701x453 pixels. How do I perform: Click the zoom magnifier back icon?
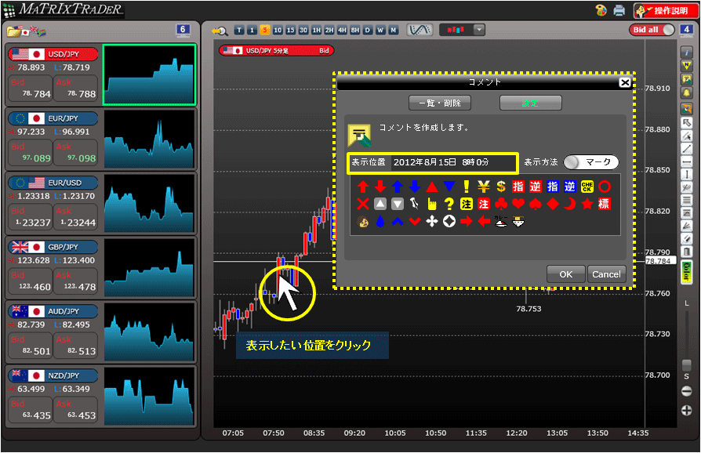coord(220,31)
